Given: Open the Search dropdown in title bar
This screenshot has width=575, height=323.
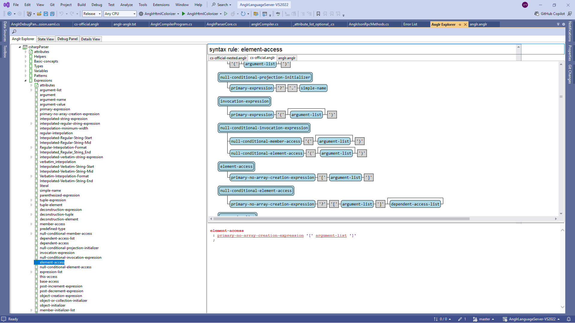Looking at the screenshot, I should (222, 5).
